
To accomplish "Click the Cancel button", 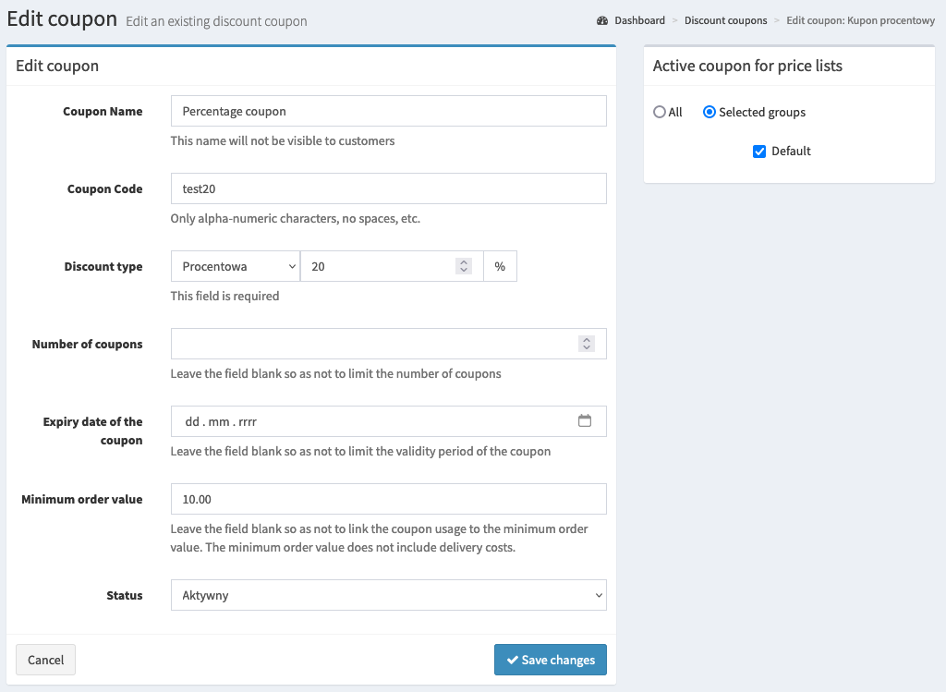I will tap(45, 660).
